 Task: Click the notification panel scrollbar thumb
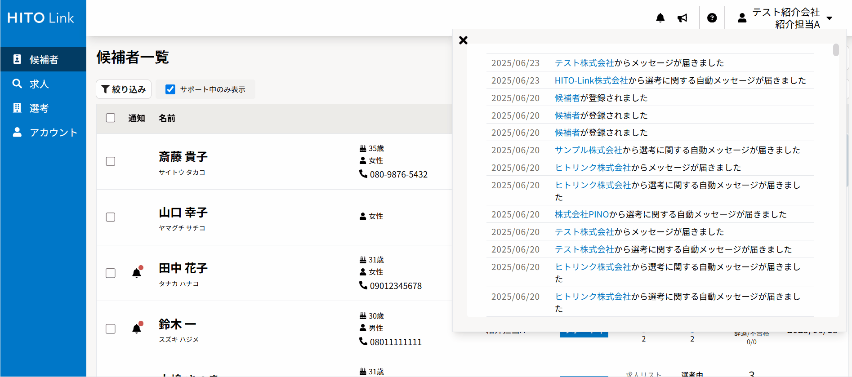click(835, 50)
